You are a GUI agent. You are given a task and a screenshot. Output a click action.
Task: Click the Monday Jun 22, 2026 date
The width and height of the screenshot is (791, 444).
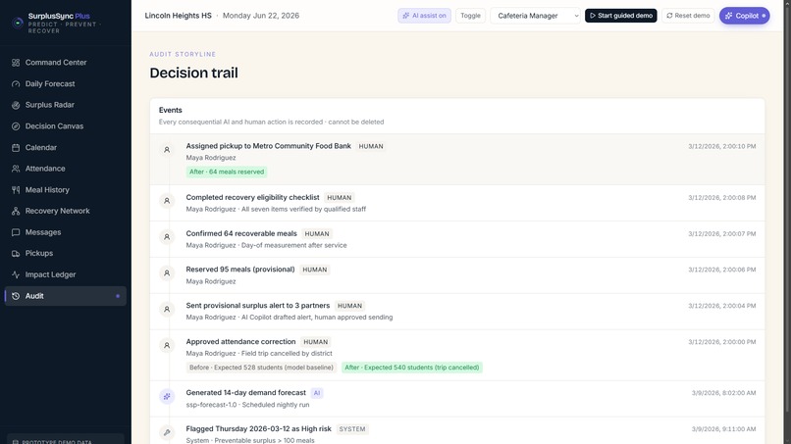click(261, 16)
